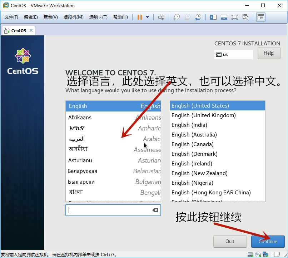Screen dimensions: 288x258
Task: Open the 虚拟机(M) menu
Action: coord(73,17)
